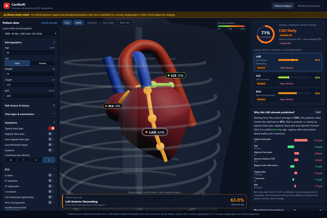Collapse the Demographics section

[30, 42]
